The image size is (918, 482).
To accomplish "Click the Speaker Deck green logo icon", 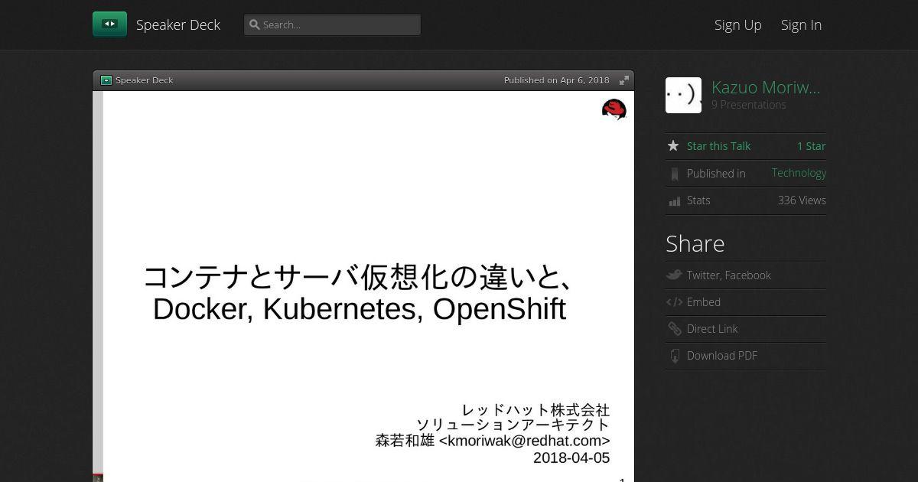I will (109, 24).
